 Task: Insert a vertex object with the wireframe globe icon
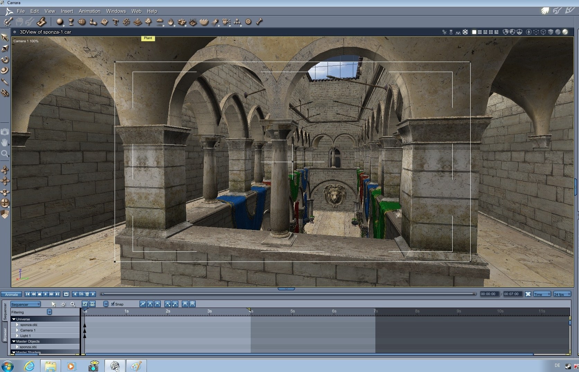tap(82, 22)
